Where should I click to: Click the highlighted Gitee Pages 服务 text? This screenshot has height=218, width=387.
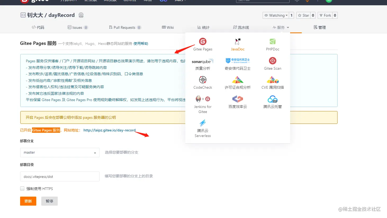[46, 130]
